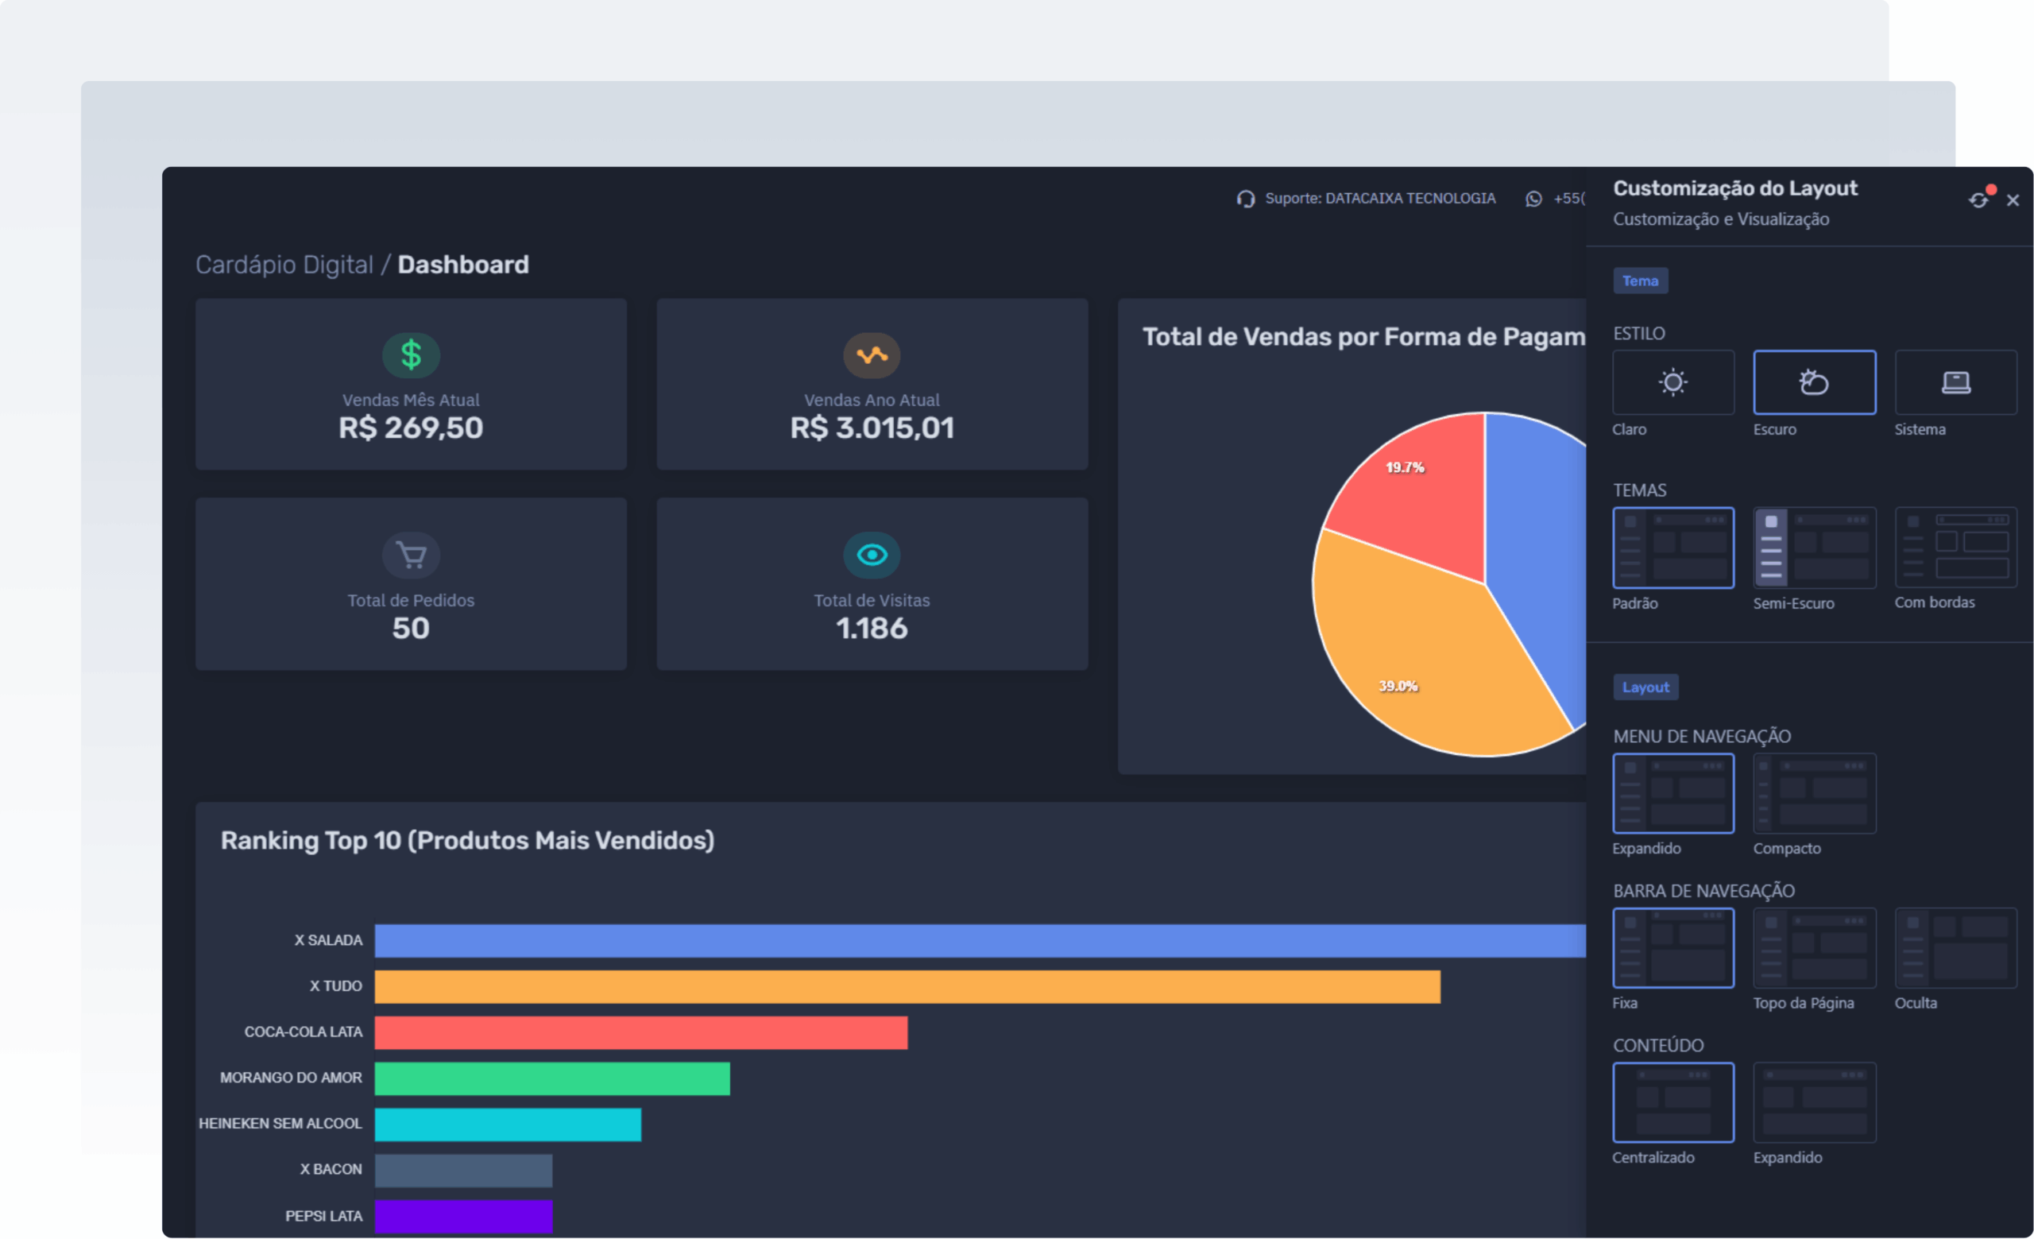Click the Suporte: DATACAIXA TECNOLOGIA link
This screenshot has height=1239, width=2034.
tap(1379, 199)
